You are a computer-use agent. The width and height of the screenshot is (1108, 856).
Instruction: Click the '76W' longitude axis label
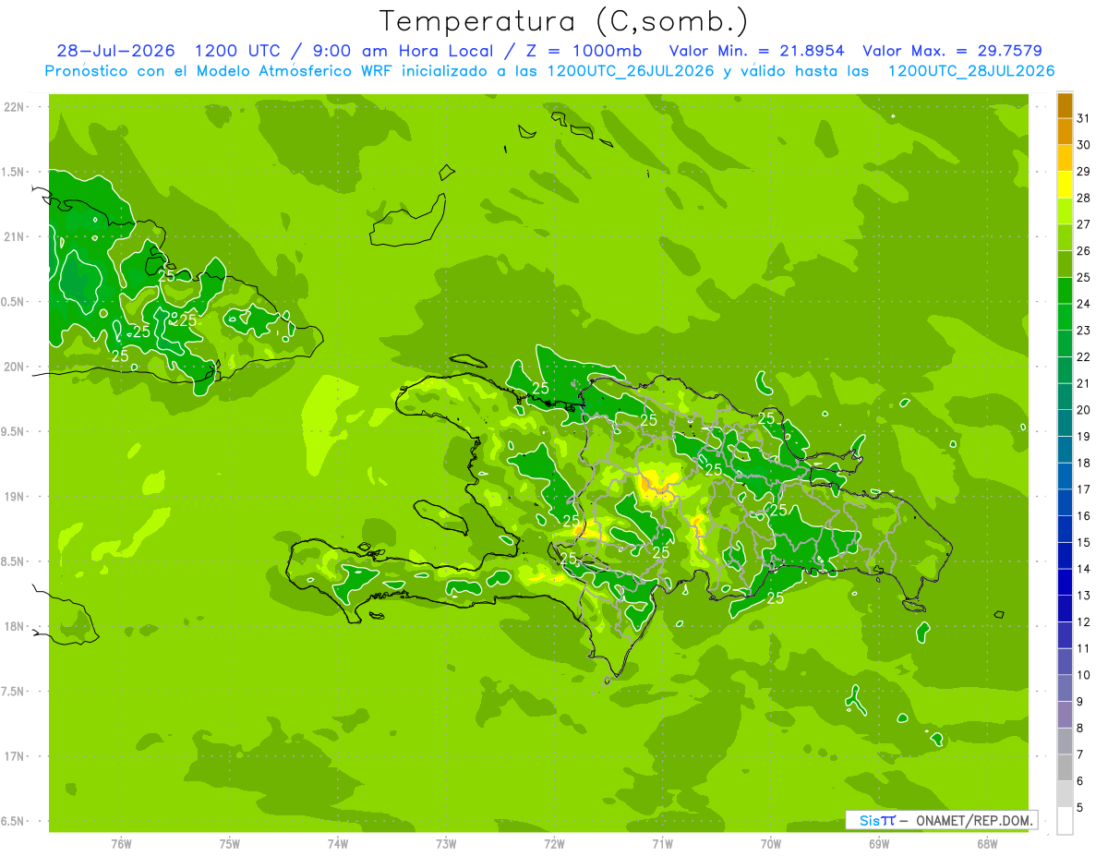click(121, 844)
